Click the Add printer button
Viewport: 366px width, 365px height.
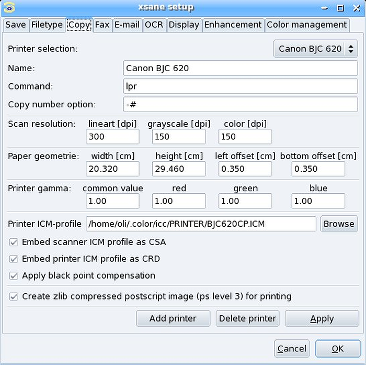[x=173, y=318]
